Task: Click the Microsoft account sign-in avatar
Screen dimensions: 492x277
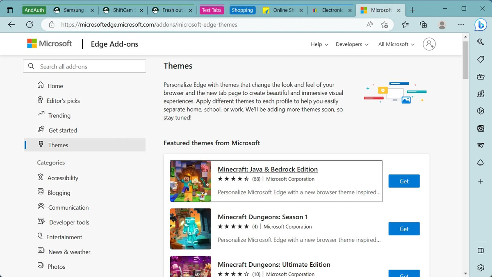Action: 429,44
